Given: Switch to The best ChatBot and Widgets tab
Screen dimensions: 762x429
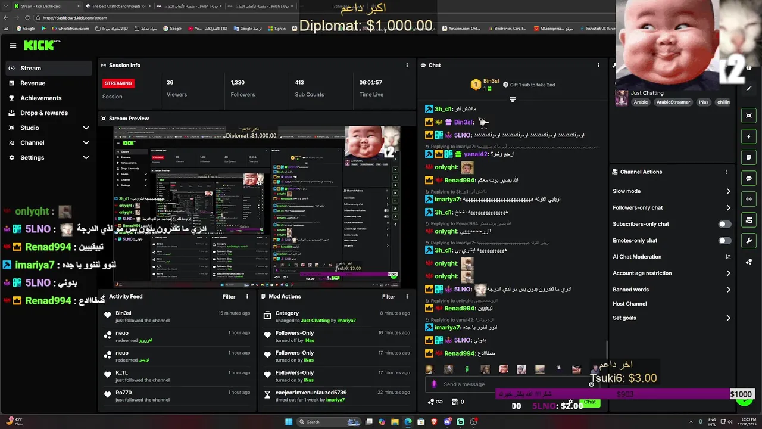Looking at the screenshot, I should coord(117,6).
